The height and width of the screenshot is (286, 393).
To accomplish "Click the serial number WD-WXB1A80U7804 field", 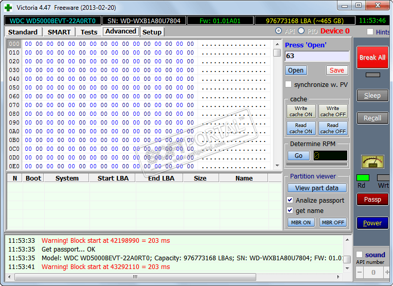I will (144, 21).
